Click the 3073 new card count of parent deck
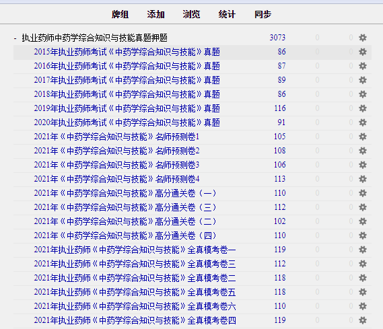This screenshot has height=329, width=383. point(277,38)
